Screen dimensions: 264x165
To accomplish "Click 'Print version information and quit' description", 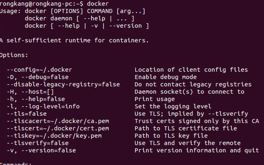I will [x=196, y=150].
